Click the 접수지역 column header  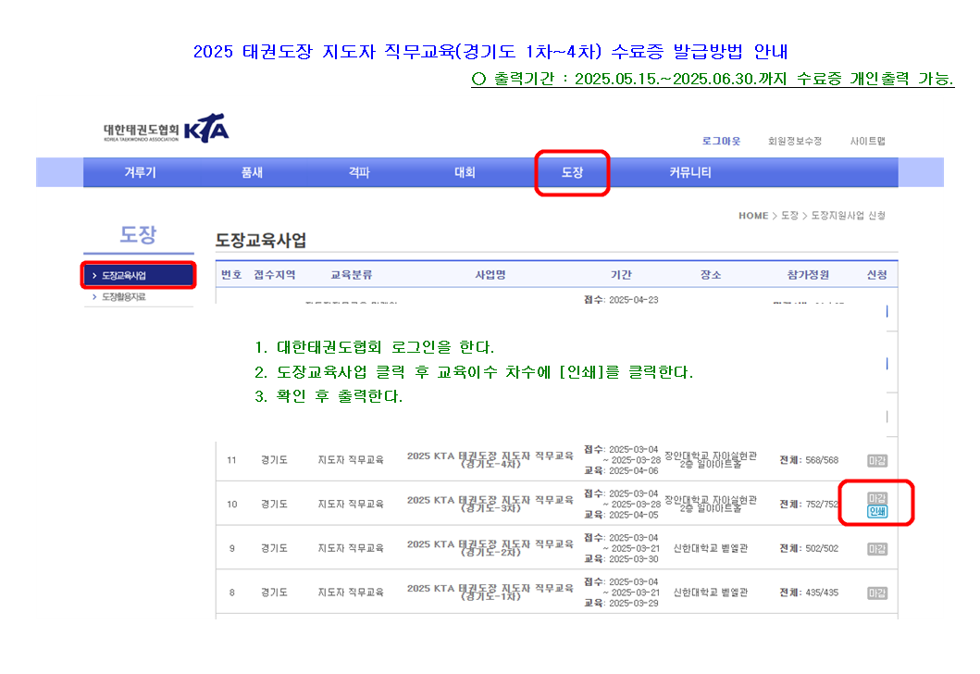(274, 275)
